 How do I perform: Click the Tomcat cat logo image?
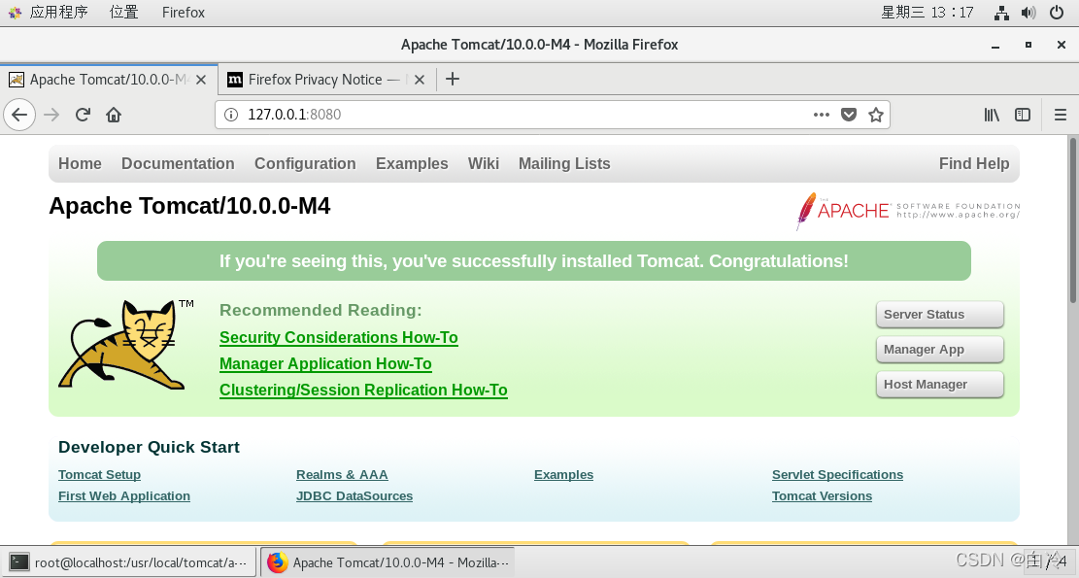(126, 344)
